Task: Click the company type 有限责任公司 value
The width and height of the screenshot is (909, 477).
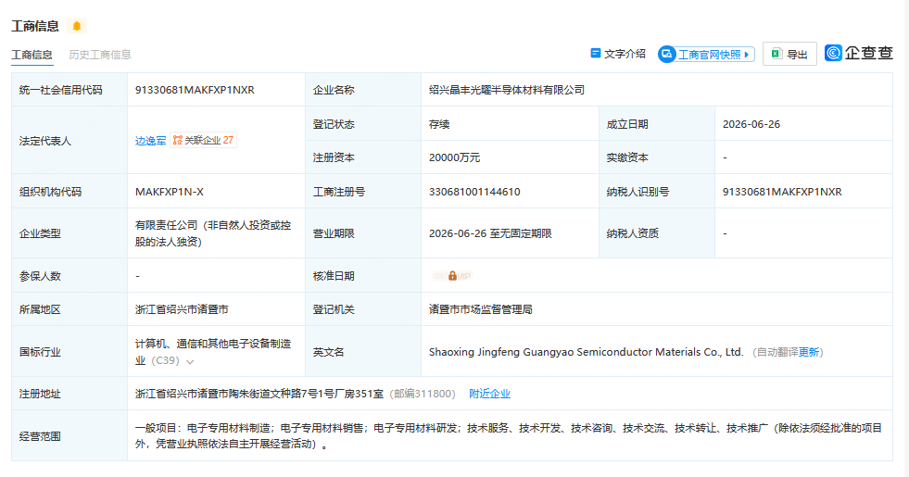Action: [x=213, y=233]
